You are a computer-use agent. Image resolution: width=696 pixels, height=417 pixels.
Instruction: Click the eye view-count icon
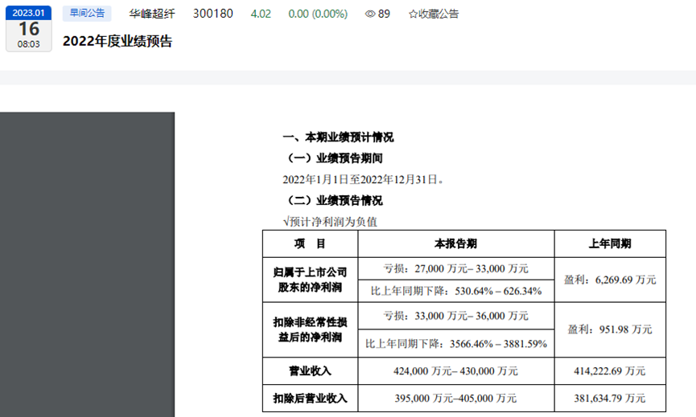tap(370, 14)
